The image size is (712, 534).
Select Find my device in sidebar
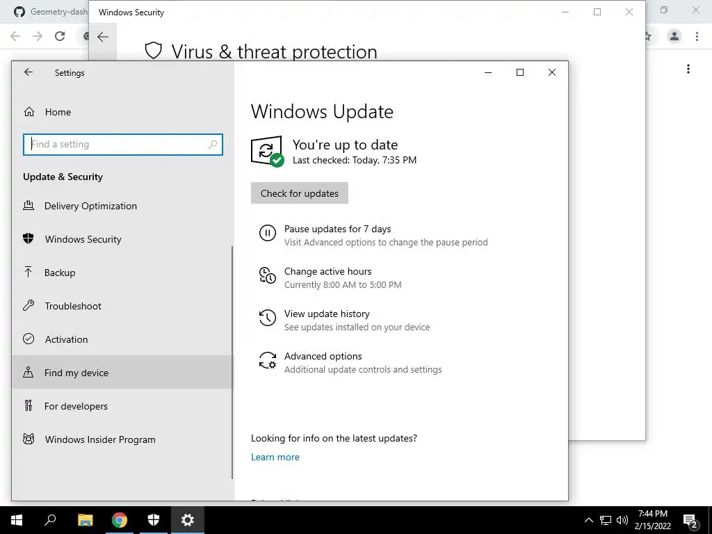[x=122, y=373]
